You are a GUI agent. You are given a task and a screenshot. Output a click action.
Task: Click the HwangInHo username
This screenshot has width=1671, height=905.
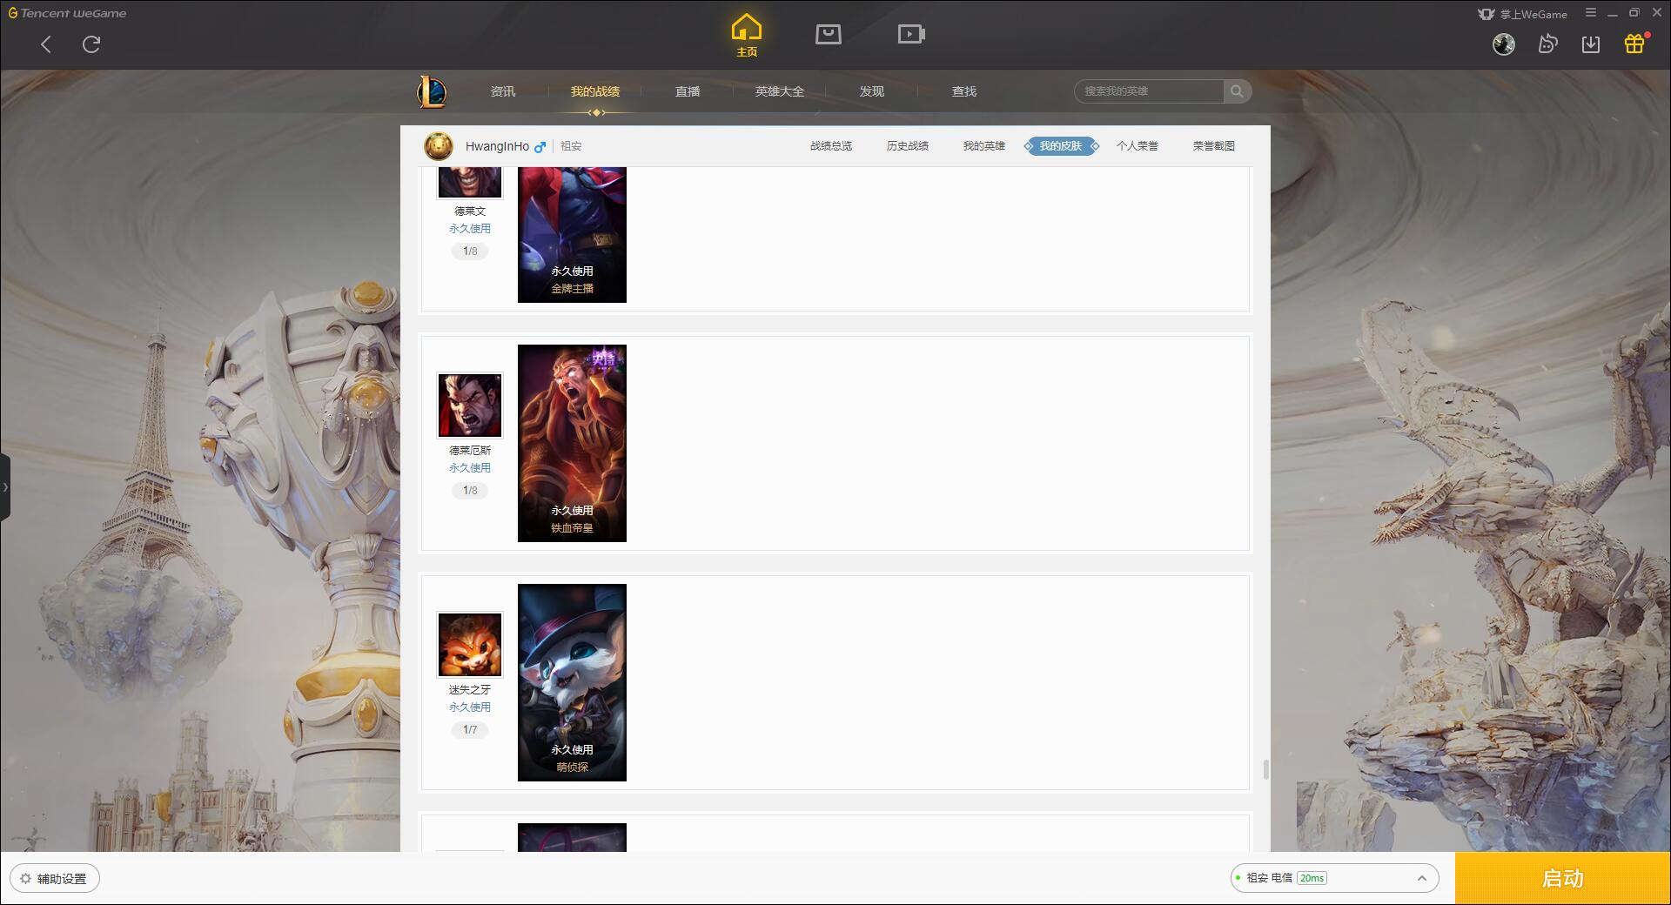[497, 146]
